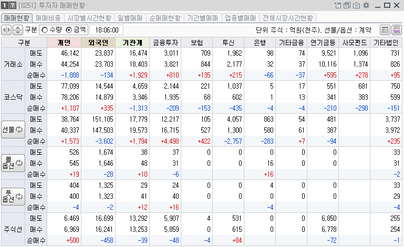Click the 풋옵션 금융투자 net value +16
The image size is (404, 247).
pos(174,207)
